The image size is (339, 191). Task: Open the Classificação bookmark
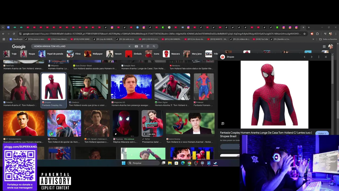(16, 39)
